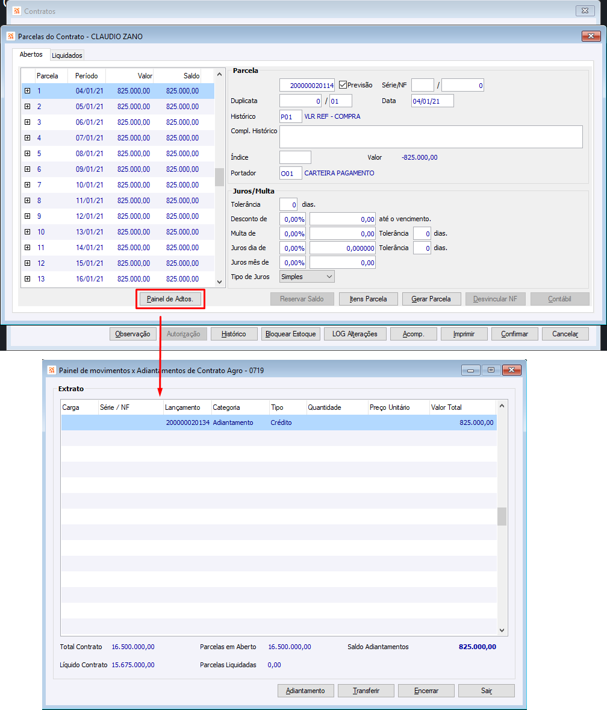Click the Acomp. button
This screenshot has width=607, height=710.
(x=414, y=334)
